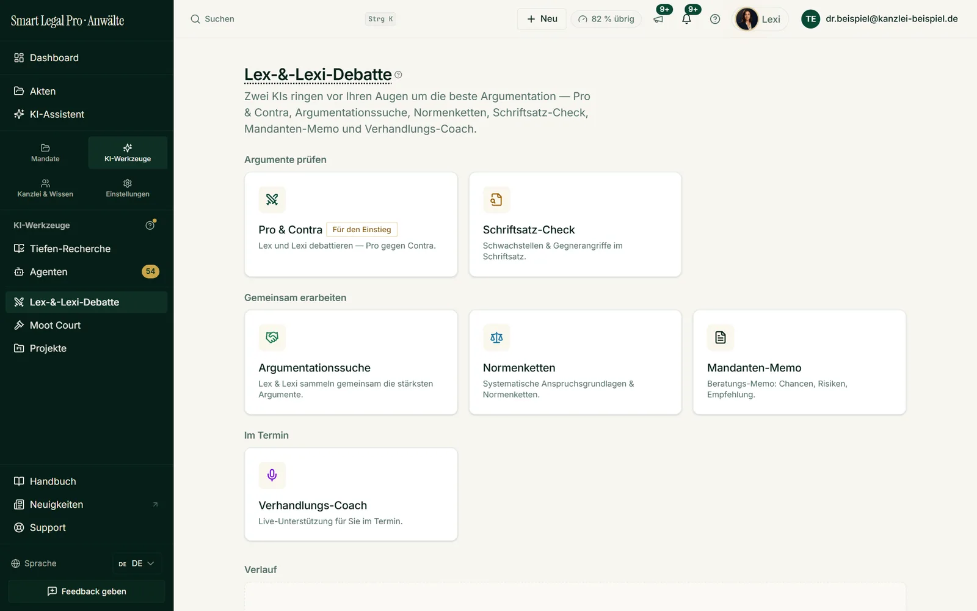Image resolution: width=977 pixels, height=611 pixels.
Task: Open account menu for dr.beispiel@kanzlei-beispiel.de
Action: tap(880, 19)
